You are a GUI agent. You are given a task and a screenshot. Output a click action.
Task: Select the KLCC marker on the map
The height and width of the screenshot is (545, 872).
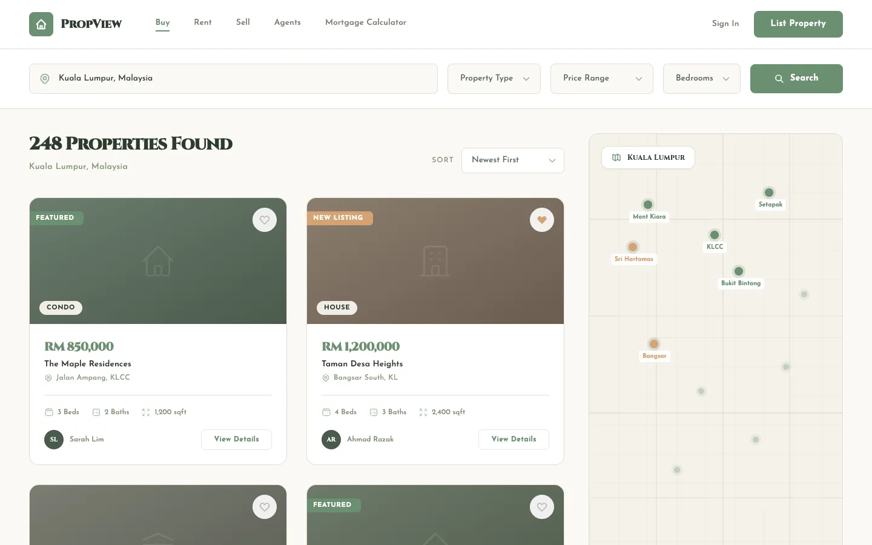715,235
